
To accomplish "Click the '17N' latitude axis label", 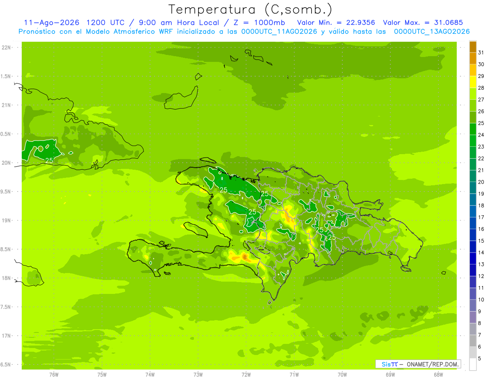I will (x=6, y=336).
